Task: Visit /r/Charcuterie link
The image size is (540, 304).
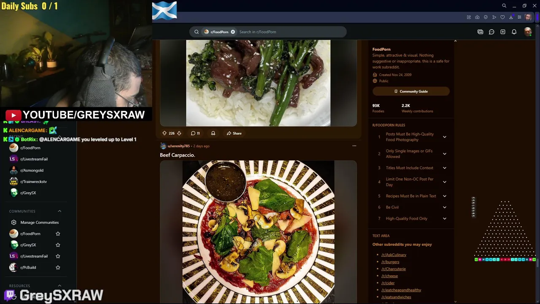Action: 394,269
